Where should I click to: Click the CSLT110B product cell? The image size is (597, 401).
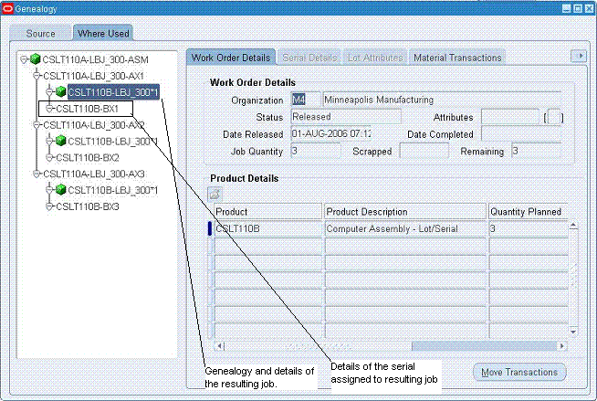click(268, 228)
